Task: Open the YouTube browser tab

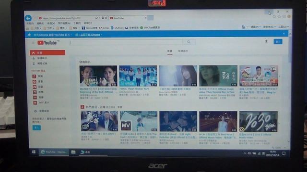Action: click(x=128, y=18)
